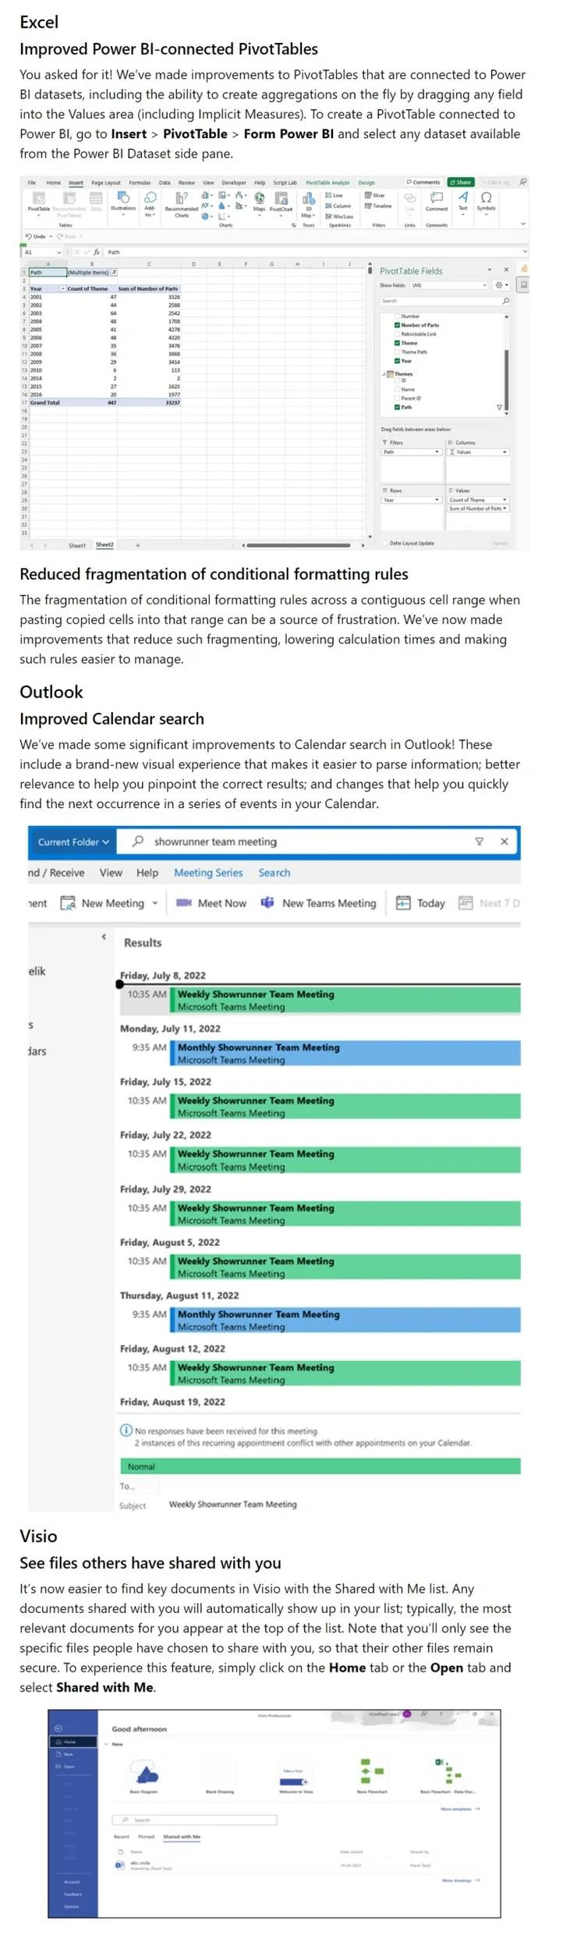This screenshot has height=1951, width=577.
Task: Enable the Theme Path field checkbox
Action: 396,351
